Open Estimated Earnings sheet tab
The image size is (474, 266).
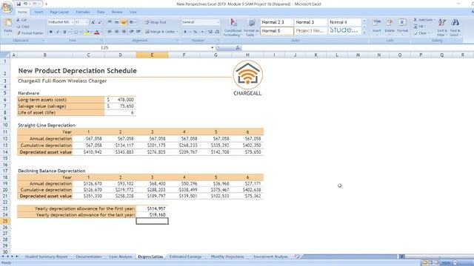point(185,256)
